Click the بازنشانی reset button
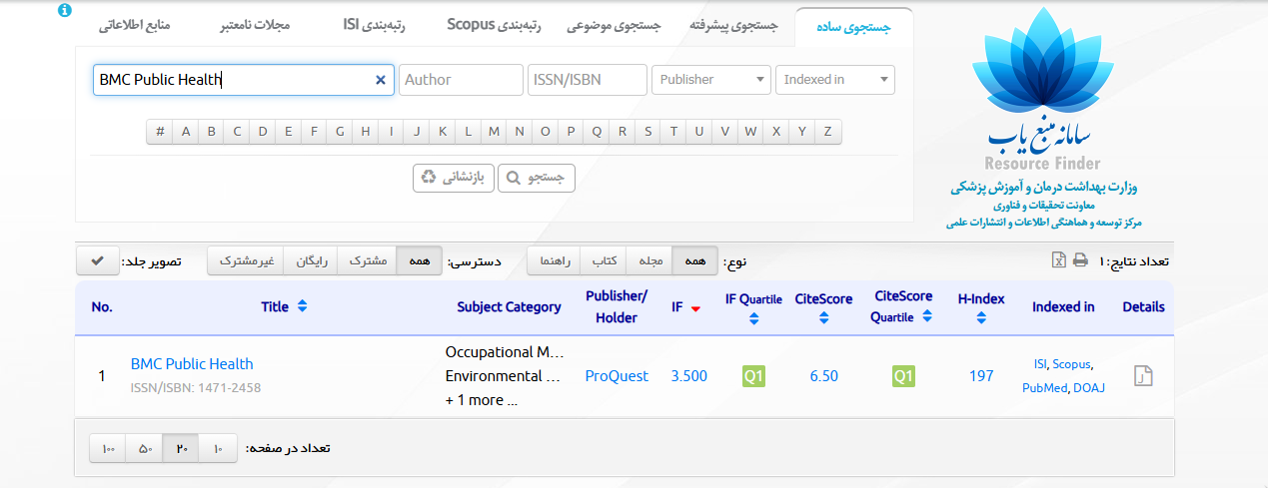 click(454, 178)
